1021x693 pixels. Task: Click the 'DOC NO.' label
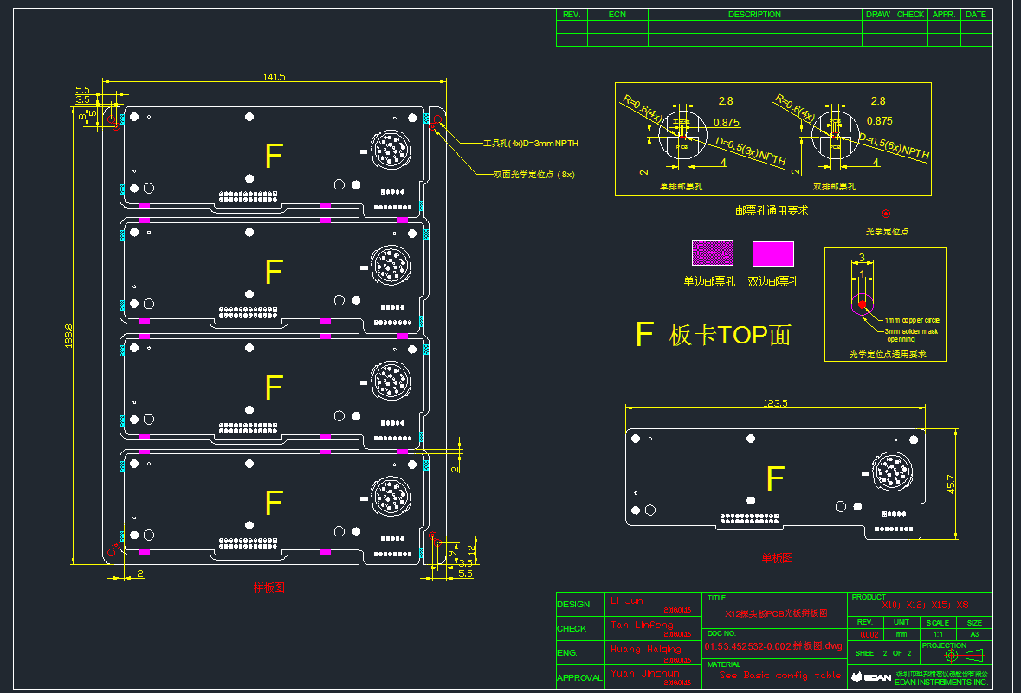point(721,633)
